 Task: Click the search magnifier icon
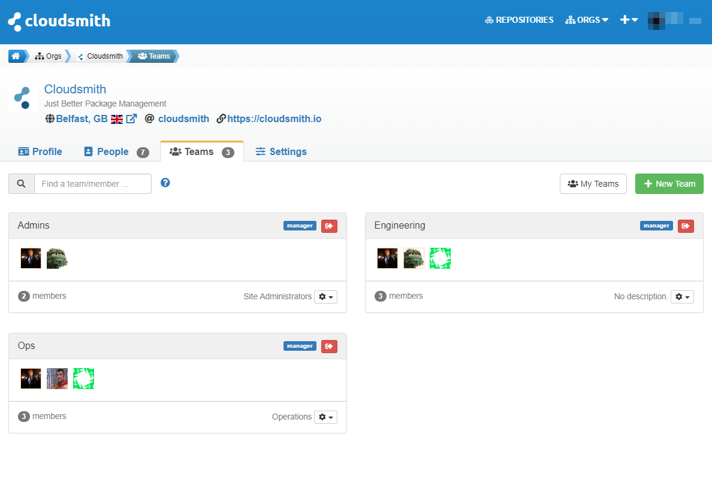(21, 184)
